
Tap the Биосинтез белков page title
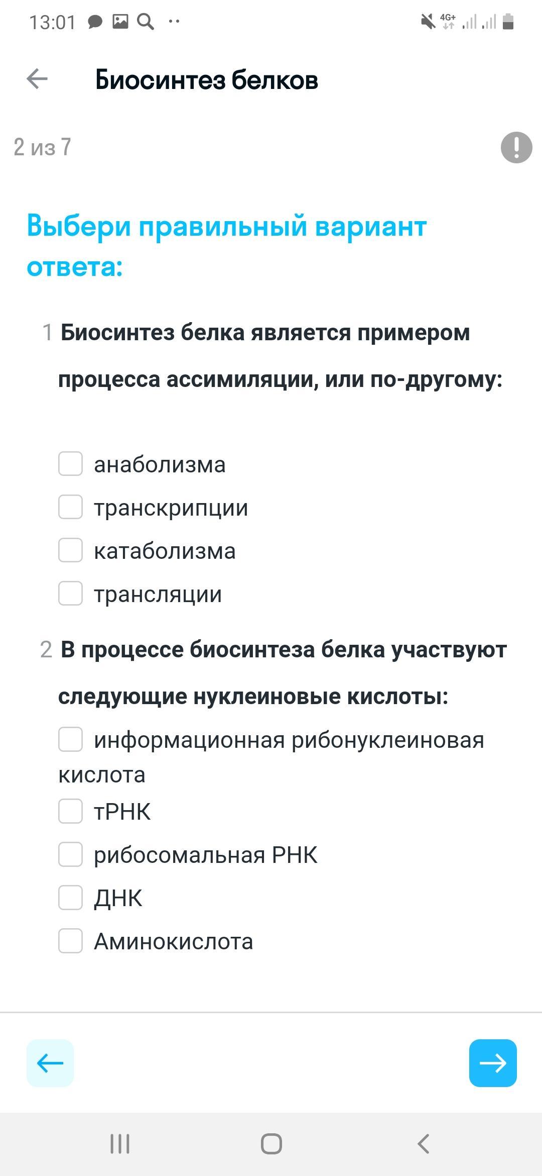click(x=207, y=80)
